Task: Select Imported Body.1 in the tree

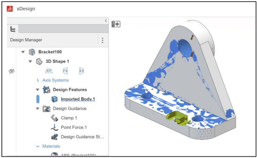Action: [x=78, y=99]
